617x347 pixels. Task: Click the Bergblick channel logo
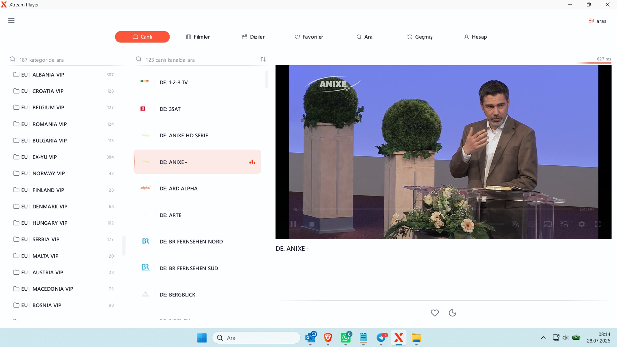click(x=145, y=294)
